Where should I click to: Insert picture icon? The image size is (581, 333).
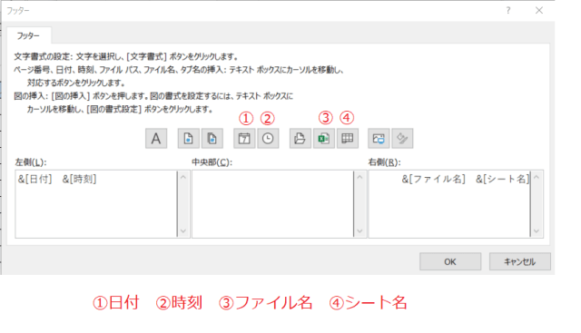[379, 139]
